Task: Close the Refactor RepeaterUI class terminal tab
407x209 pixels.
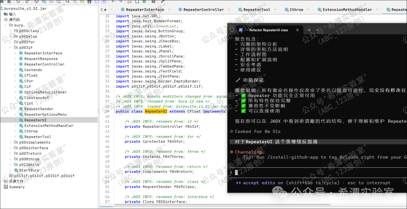Action: click(298, 30)
